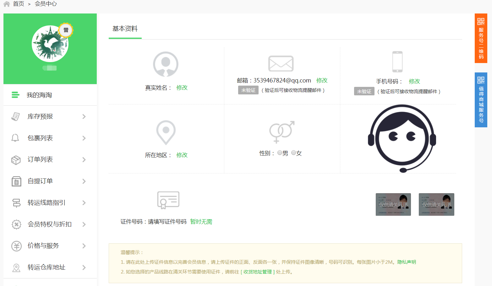View the 隐私声明 privacy statement link
The image size is (492, 286).
click(406, 262)
